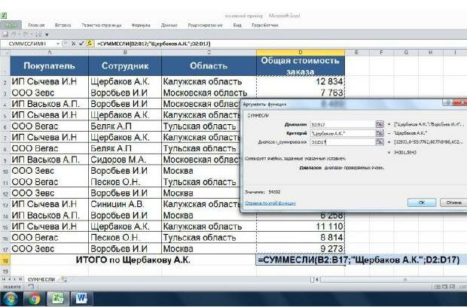The image size is (467, 307).
Task: Go to first sheet navigation arrow
Action: point(4,279)
